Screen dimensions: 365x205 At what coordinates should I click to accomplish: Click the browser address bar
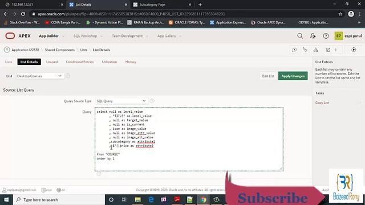[184, 14]
